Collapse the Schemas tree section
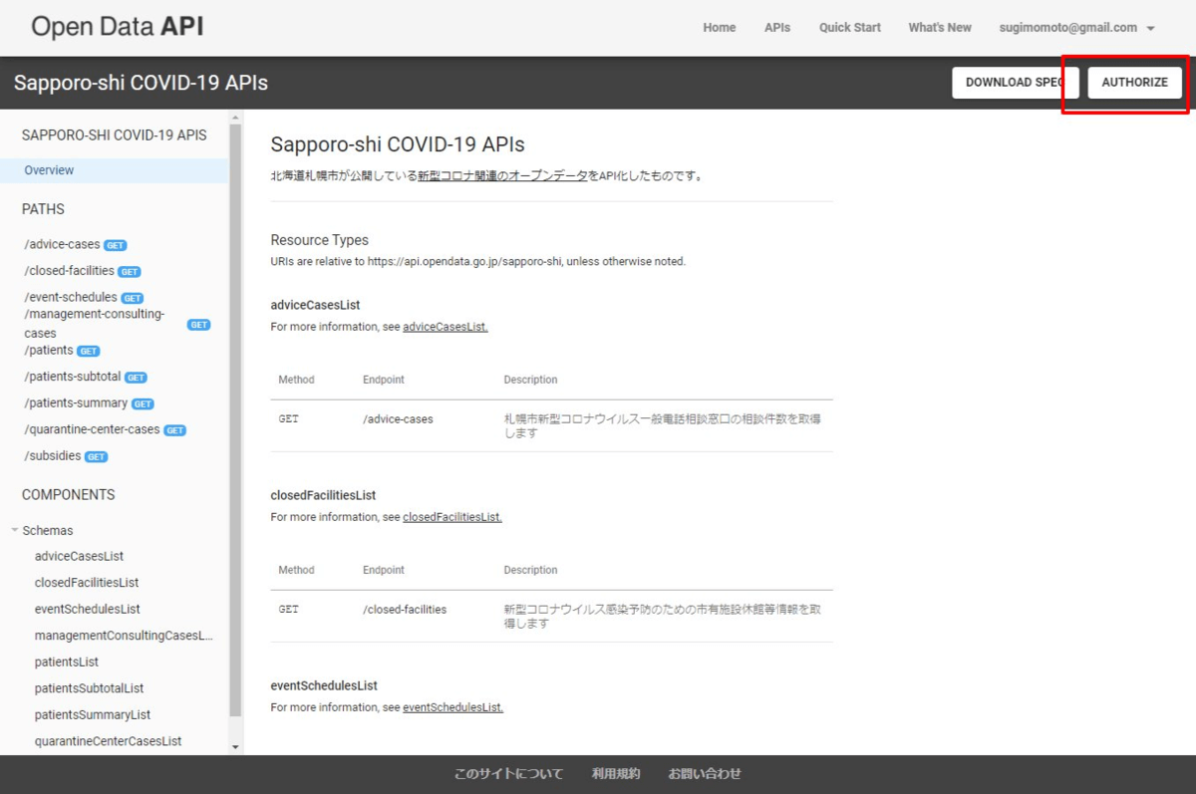This screenshot has height=794, width=1196. coord(15,530)
